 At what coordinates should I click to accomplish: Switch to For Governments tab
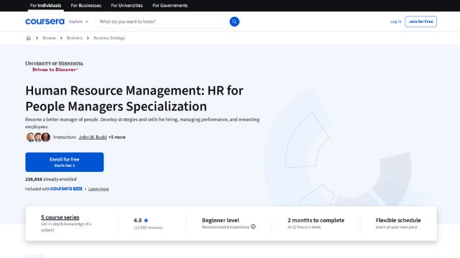(x=170, y=5)
